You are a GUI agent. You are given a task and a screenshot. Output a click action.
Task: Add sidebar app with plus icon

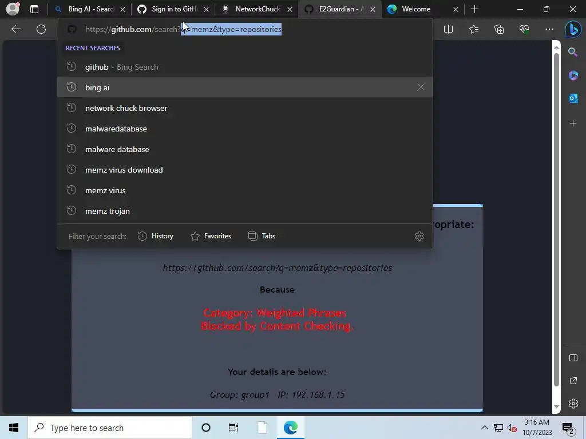573,123
